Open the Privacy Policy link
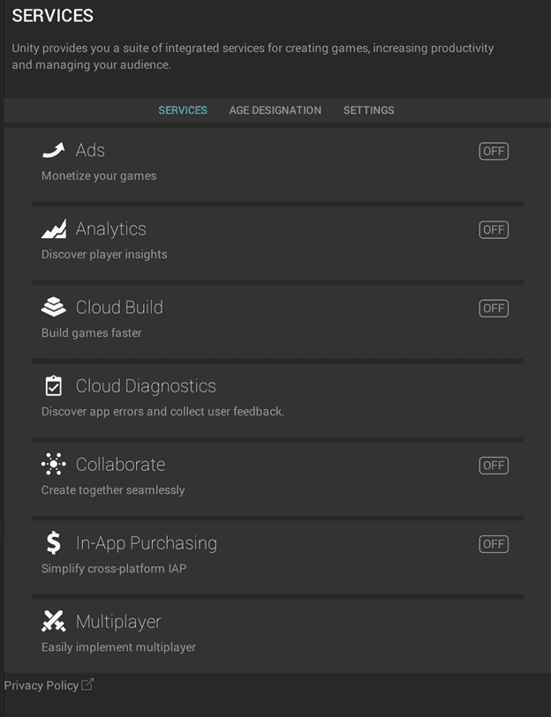 click(40, 684)
